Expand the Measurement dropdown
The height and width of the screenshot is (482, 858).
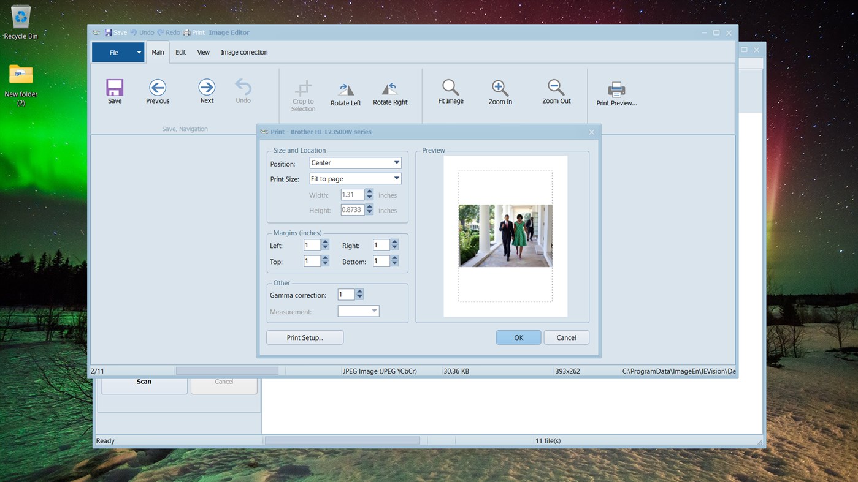[x=375, y=311]
